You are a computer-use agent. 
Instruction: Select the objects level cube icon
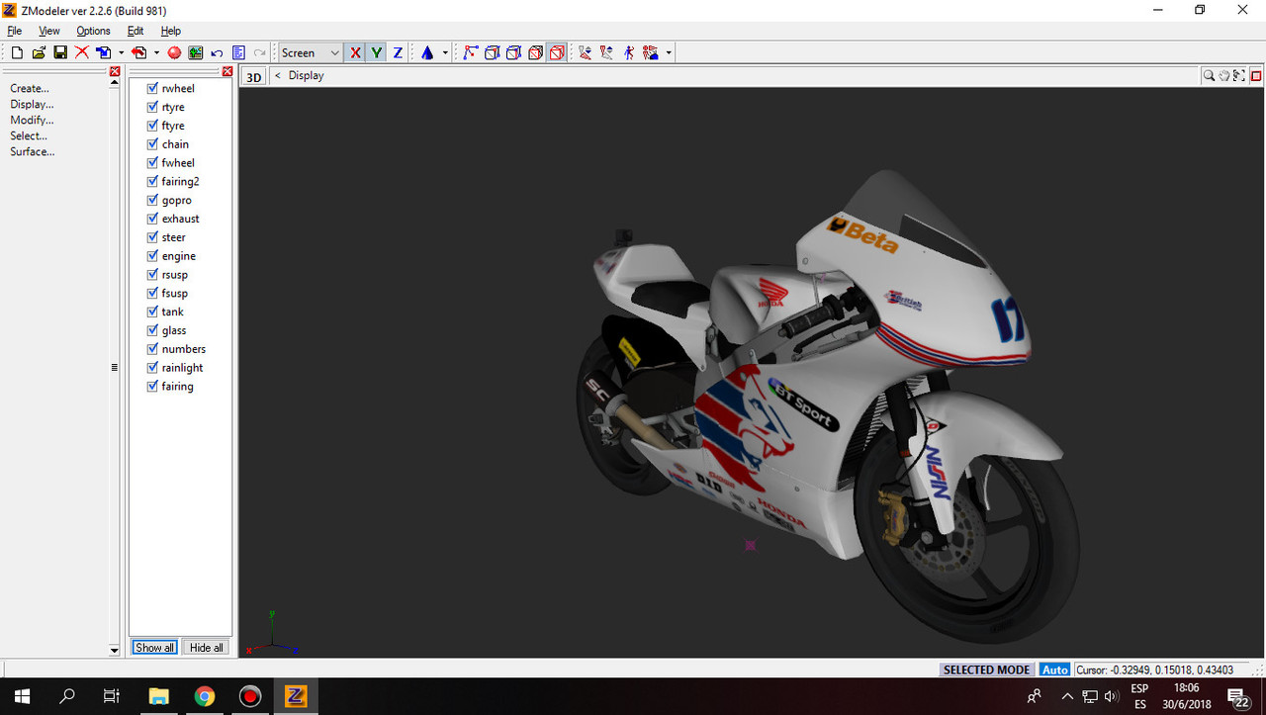[535, 52]
